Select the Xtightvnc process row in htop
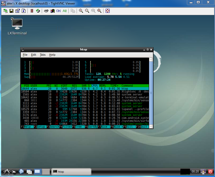Screen dimensions: 215x177 point(85,92)
